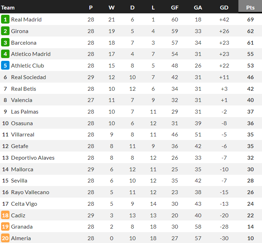The height and width of the screenshot is (243, 262).
Task: Click Real Madrid's green position 1 badge
Action: click(5, 20)
